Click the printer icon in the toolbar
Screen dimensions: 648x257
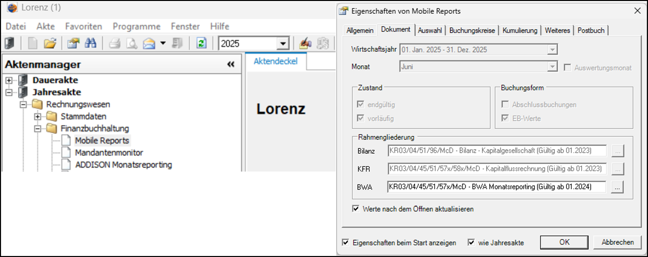coord(115,43)
